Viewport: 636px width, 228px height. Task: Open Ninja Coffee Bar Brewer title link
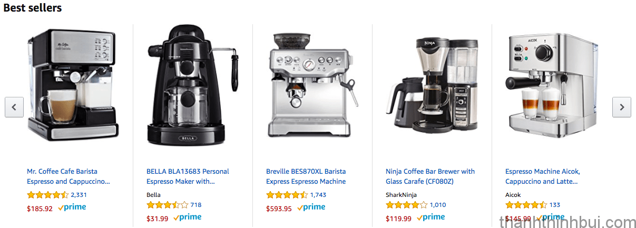(430, 176)
